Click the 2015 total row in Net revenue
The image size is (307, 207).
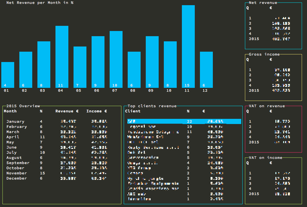pos(269,39)
